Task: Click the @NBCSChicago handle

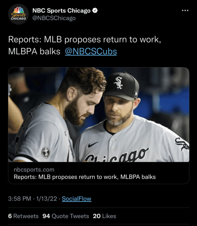Action: [x=54, y=18]
